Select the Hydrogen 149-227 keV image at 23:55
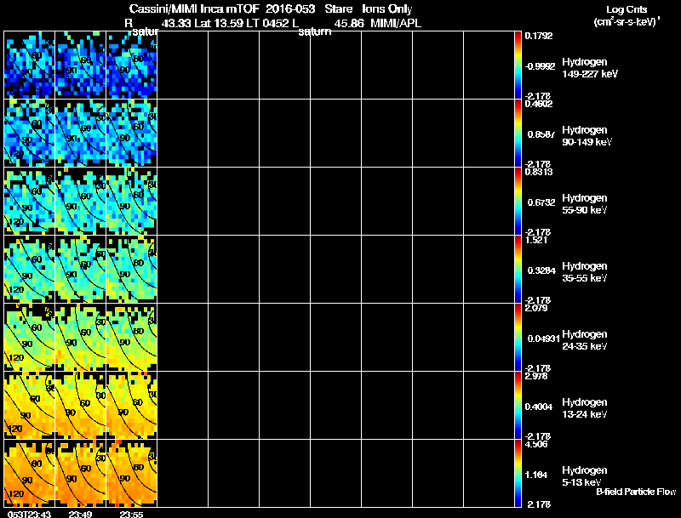 point(132,65)
